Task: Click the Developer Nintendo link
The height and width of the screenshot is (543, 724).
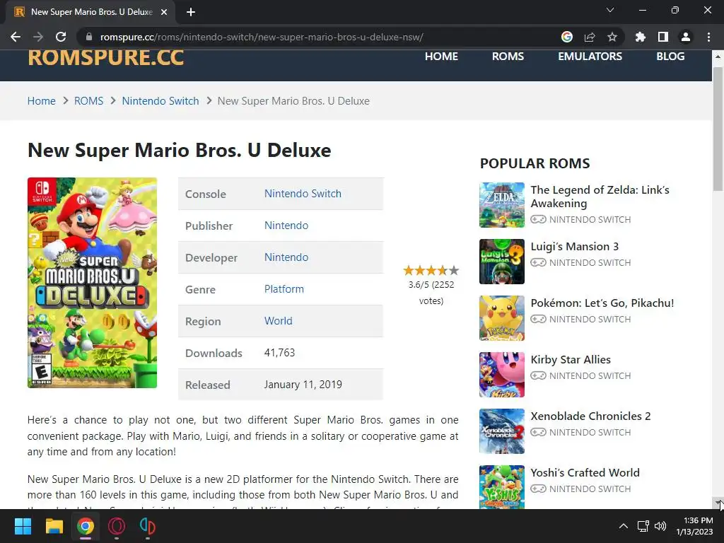Action: [x=286, y=257]
